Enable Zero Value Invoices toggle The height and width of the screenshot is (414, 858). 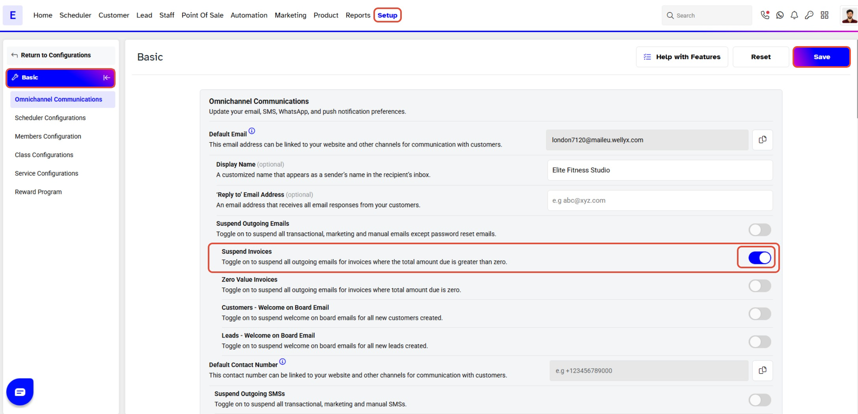click(760, 286)
